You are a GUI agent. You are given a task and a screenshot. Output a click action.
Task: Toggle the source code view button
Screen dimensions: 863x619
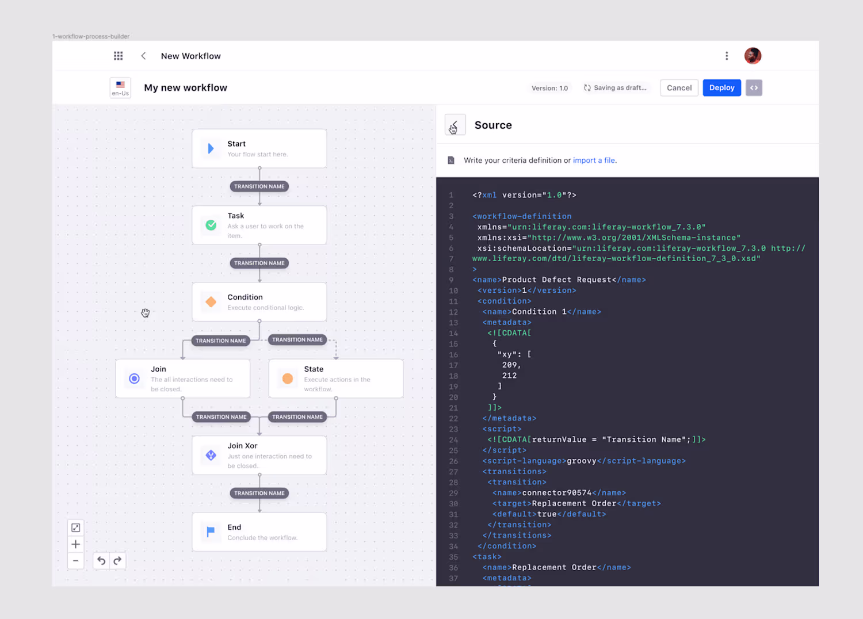[x=754, y=87]
